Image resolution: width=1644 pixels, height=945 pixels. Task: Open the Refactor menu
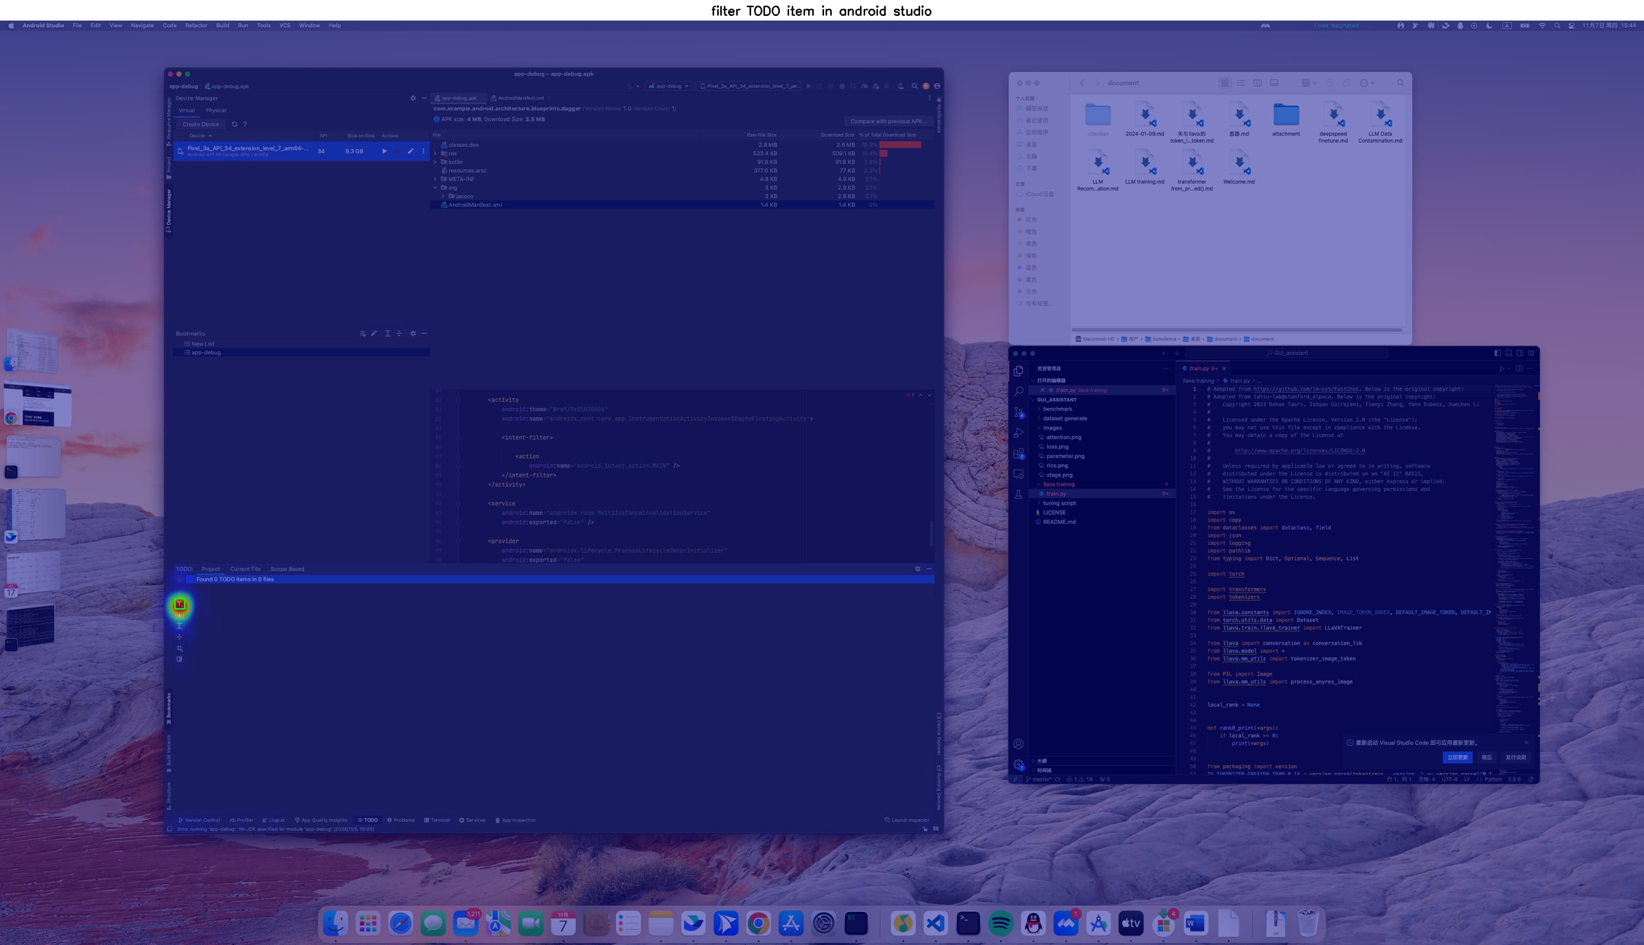click(196, 25)
